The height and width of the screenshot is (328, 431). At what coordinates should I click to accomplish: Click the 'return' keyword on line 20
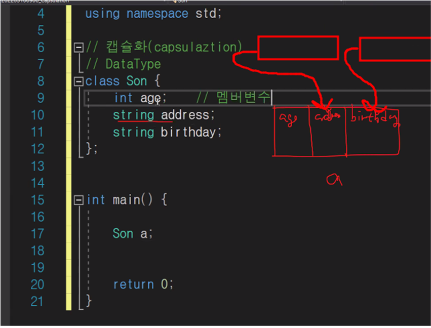click(x=134, y=284)
